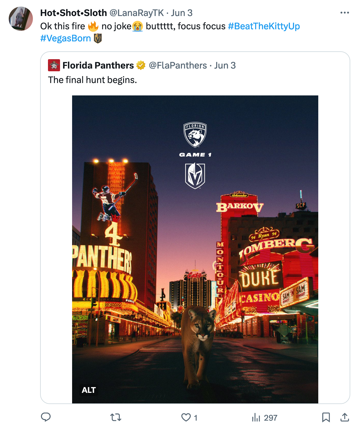Click the #BeatTheKittyUp hashtag

pos(264,26)
